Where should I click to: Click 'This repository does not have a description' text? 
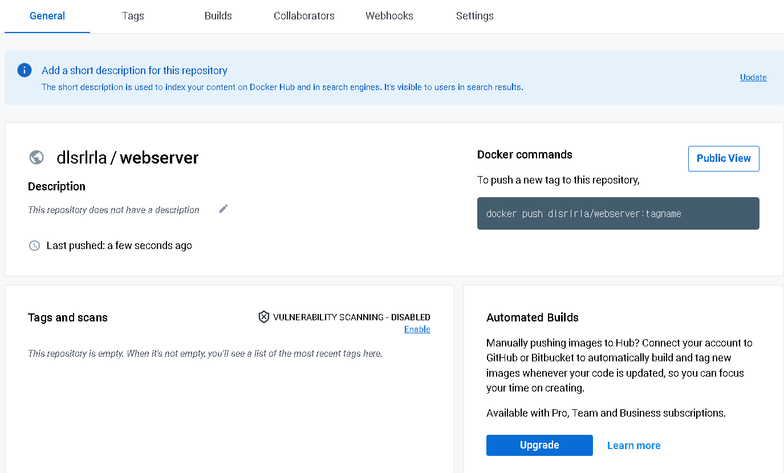(x=113, y=210)
